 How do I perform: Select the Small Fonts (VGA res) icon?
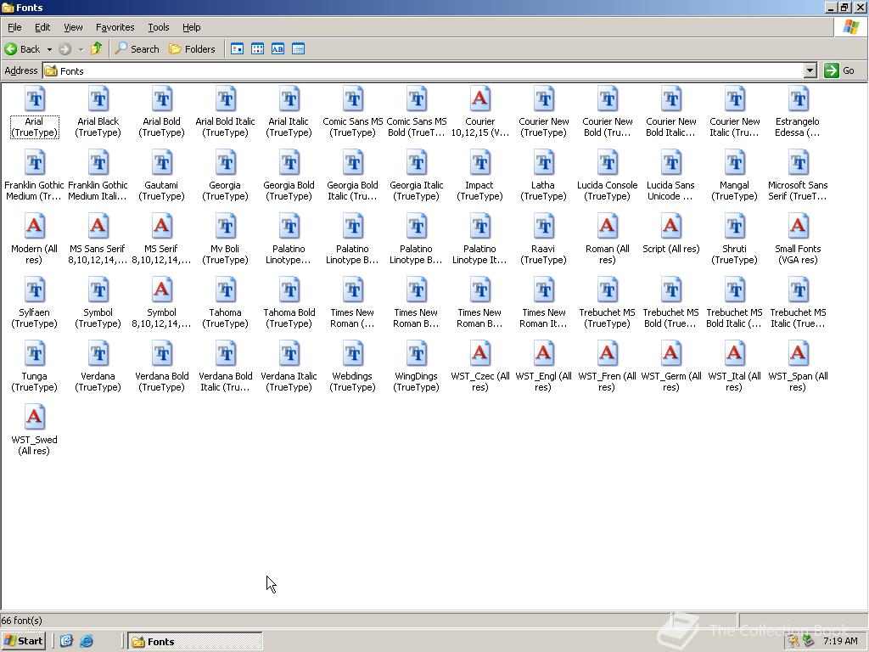click(x=798, y=227)
